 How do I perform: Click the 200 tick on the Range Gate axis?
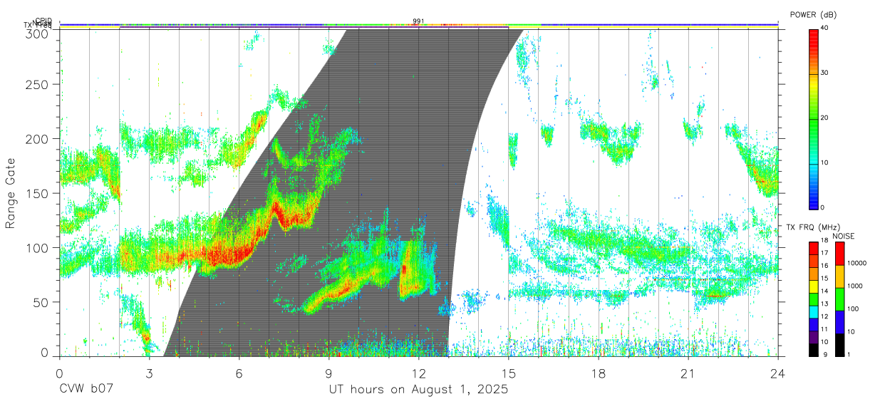click(x=38, y=138)
